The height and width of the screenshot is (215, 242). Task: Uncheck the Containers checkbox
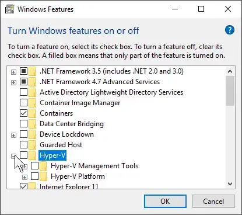23,113
